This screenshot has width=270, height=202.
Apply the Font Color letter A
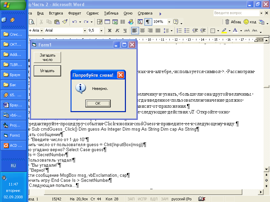[x=235, y=31]
